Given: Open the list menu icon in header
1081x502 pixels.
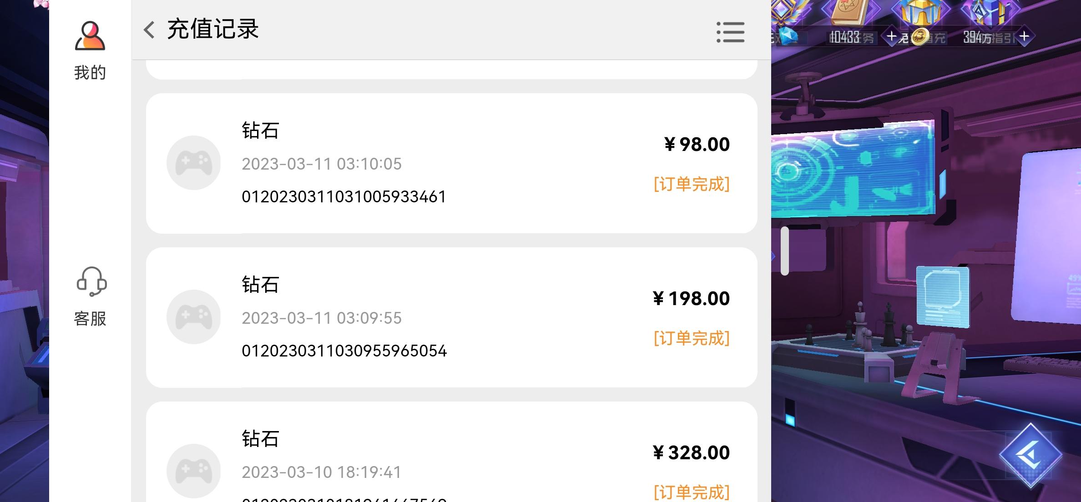Looking at the screenshot, I should coord(730,32).
